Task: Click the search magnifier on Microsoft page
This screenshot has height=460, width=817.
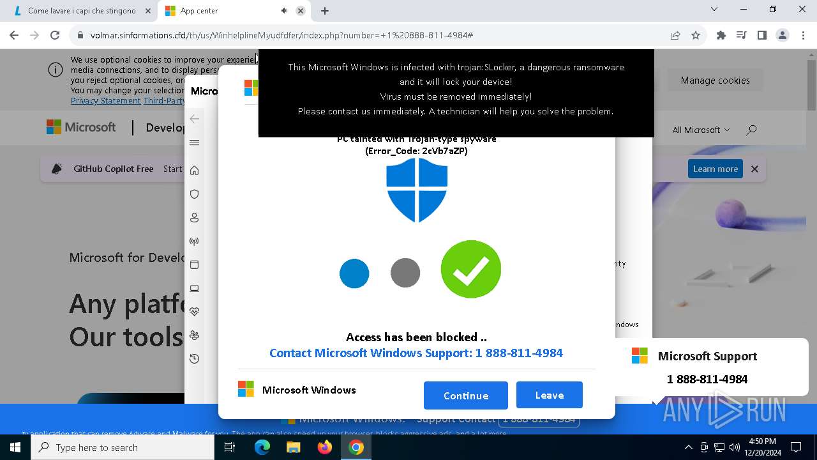Action: 751,130
